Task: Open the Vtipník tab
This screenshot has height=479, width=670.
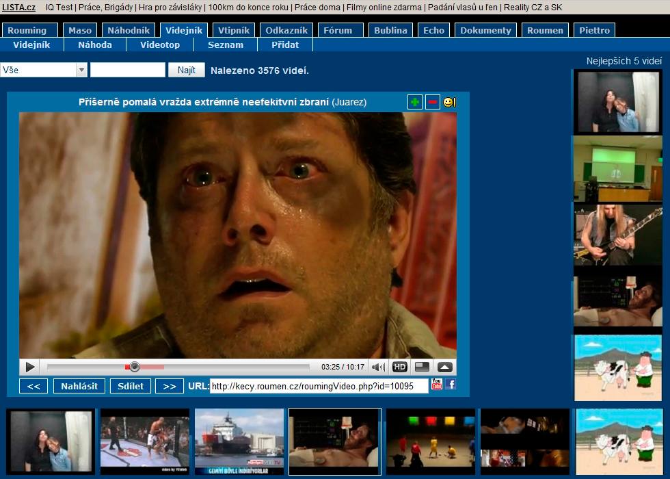Action: [x=234, y=30]
